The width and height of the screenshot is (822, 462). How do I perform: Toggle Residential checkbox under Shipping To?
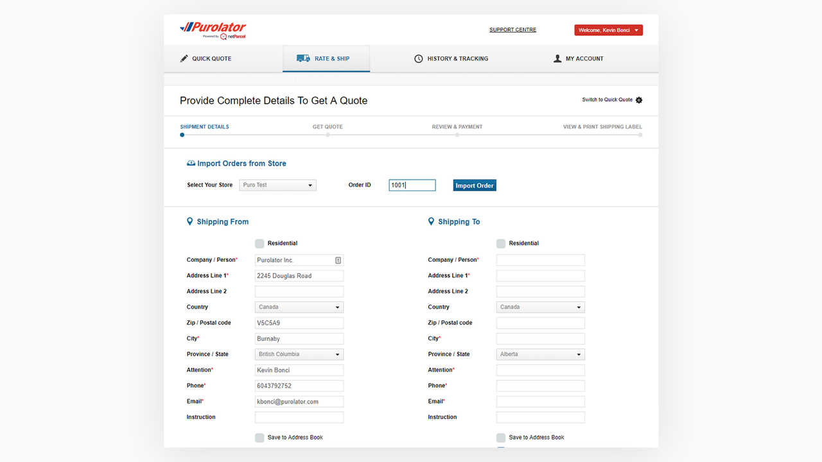pos(501,243)
